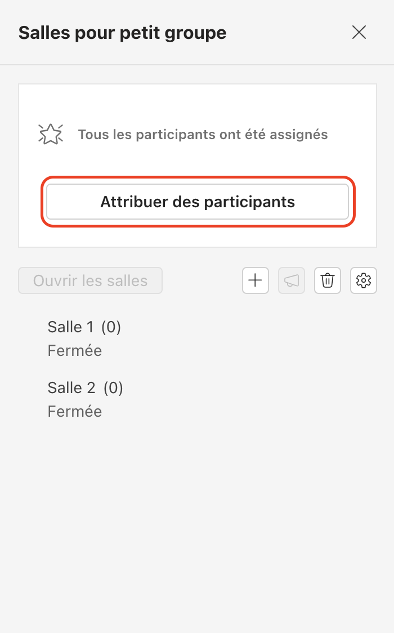
Task: Click the star icon beside assigned message
Action: pyautogui.click(x=51, y=135)
